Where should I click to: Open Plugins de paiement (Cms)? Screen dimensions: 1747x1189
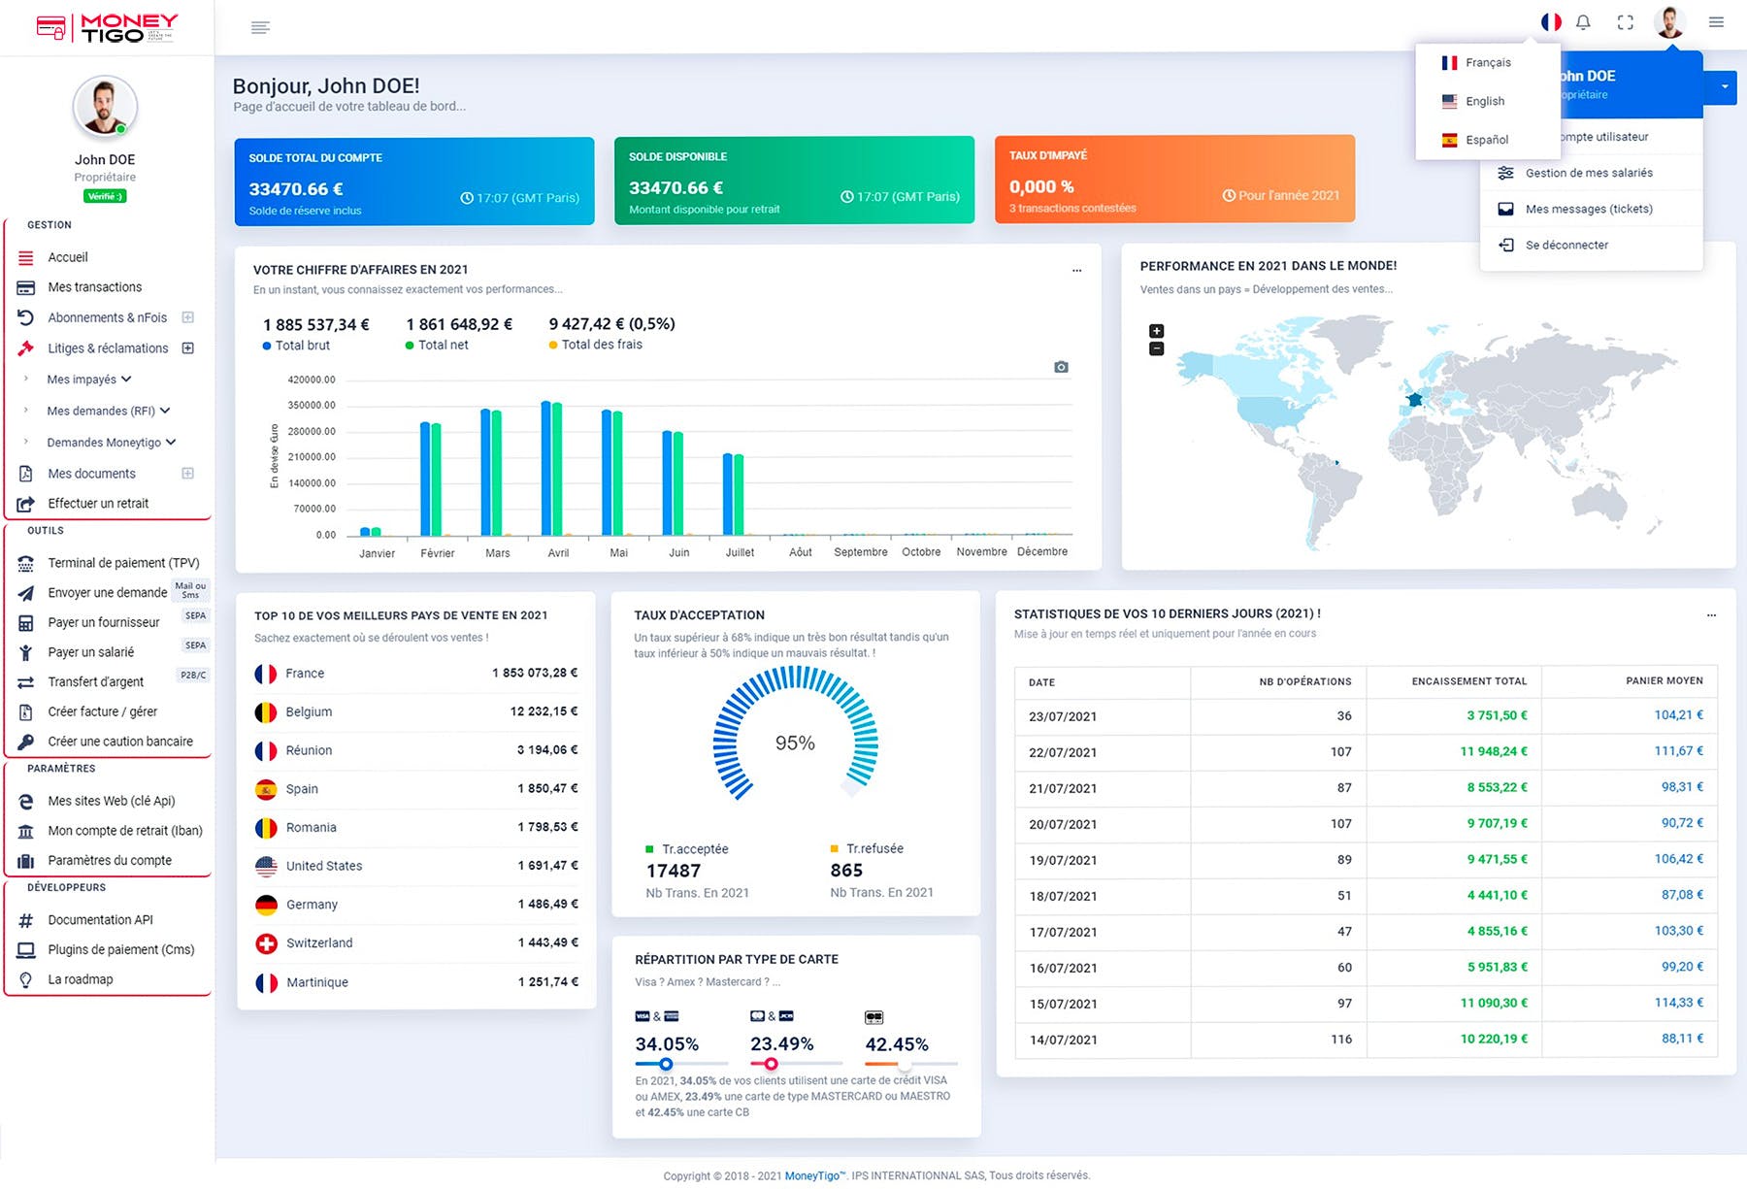click(x=121, y=950)
